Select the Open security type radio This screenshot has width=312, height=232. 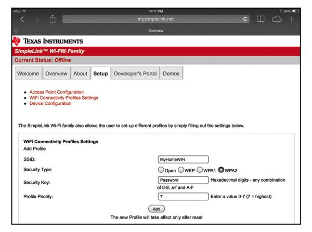[x=161, y=170]
